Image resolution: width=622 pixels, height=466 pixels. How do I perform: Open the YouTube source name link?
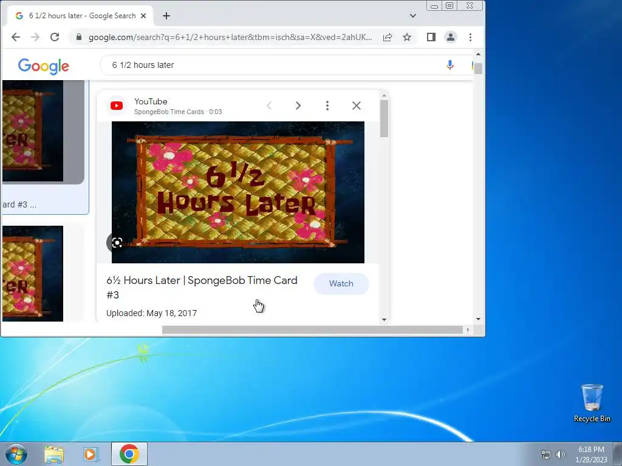point(151,101)
